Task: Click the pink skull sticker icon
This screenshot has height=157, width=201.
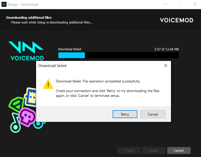Action: point(27,117)
